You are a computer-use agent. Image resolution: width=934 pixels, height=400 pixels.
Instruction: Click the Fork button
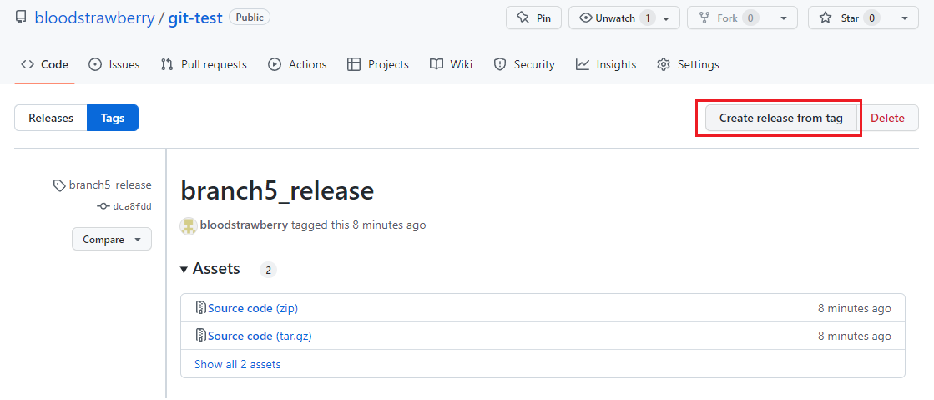(x=729, y=18)
